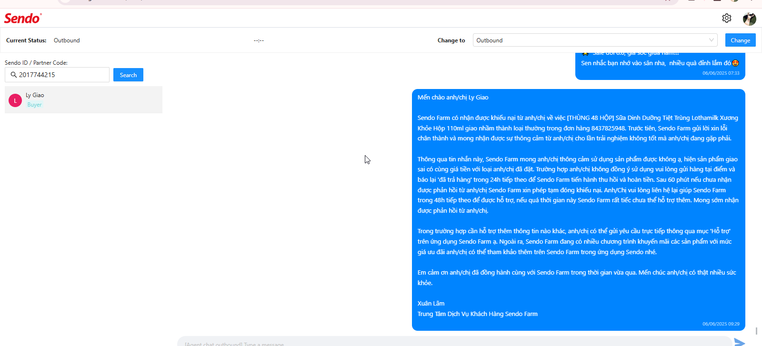Click the Sendo ID / Partner Code label
762x346 pixels.
pos(36,62)
